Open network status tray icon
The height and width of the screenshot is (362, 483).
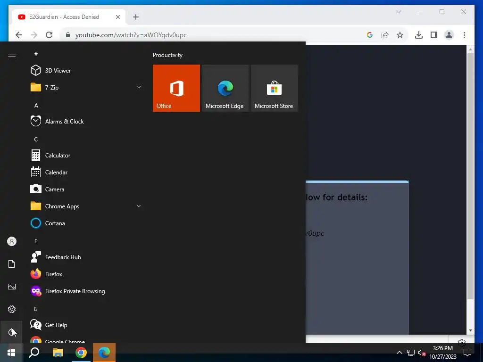411,353
